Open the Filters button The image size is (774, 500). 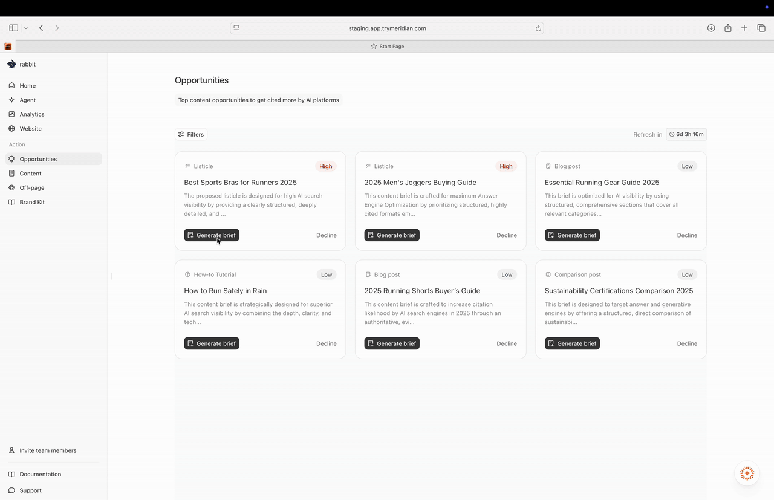click(191, 134)
